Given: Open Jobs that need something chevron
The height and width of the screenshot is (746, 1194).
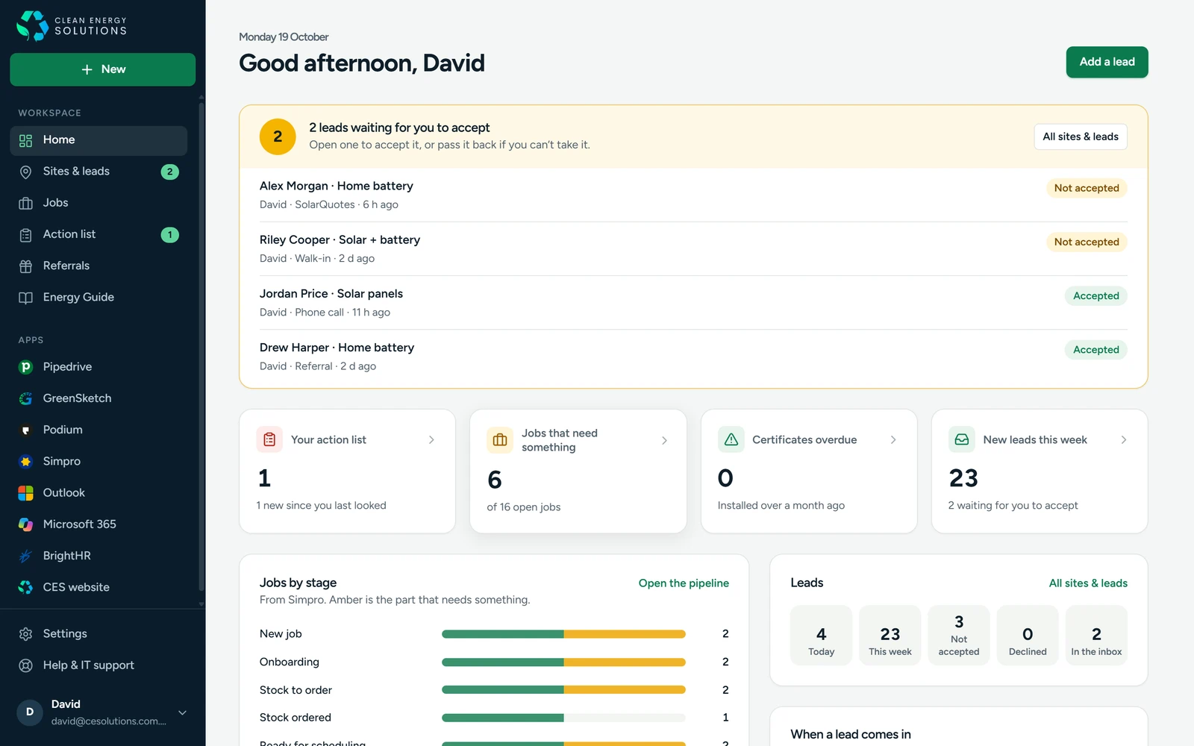Looking at the screenshot, I should pos(664,440).
